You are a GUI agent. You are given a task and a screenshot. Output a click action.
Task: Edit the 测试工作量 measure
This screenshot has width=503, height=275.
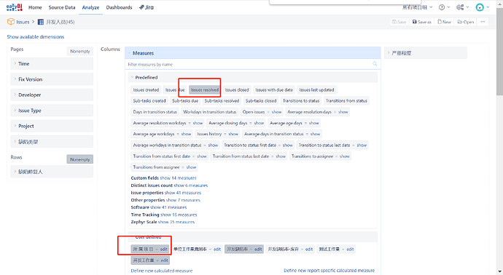tap(350, 250)
